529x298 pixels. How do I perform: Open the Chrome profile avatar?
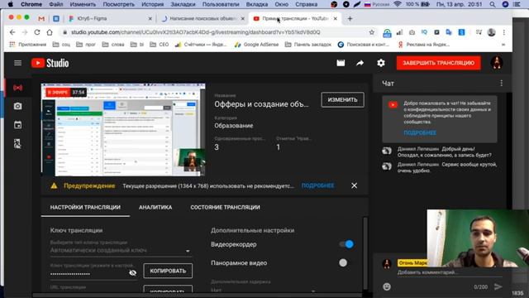[492, 32]
